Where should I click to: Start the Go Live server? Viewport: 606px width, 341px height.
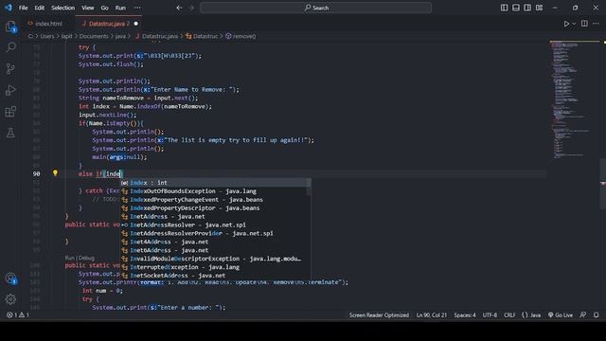pyautogui.click(x=561, y=315)
